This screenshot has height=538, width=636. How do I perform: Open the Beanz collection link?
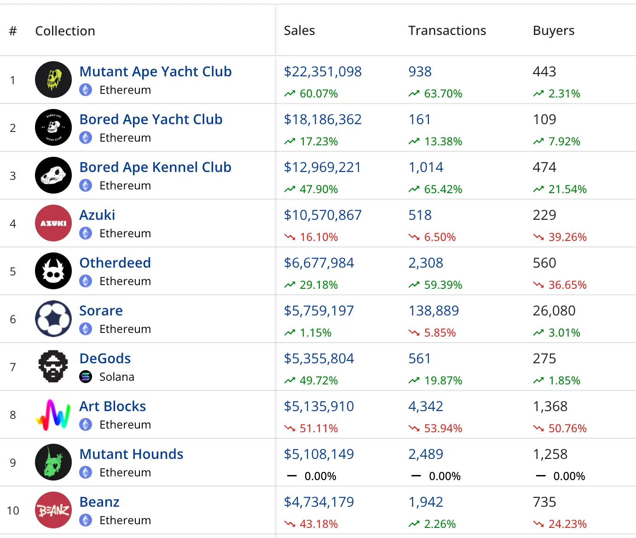pos(99,502)
